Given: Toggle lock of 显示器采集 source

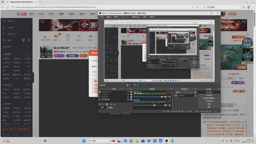Looking at the screenshot, I should [131, 100].
